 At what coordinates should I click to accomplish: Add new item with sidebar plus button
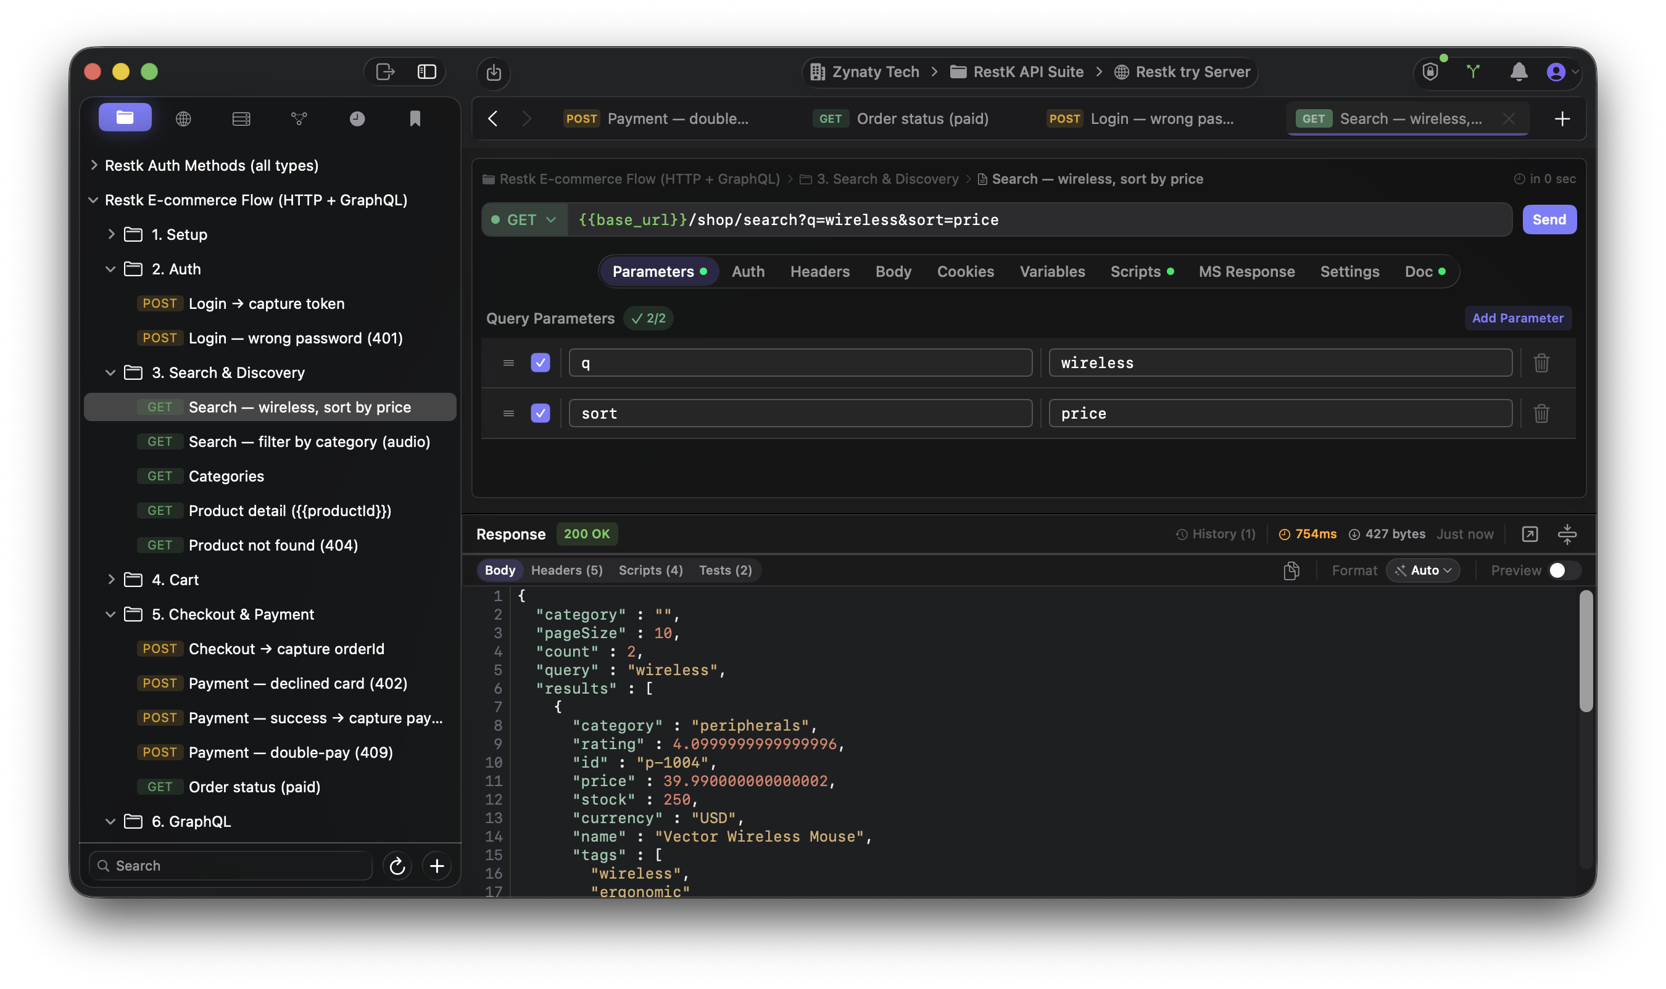tap(437, 866)
